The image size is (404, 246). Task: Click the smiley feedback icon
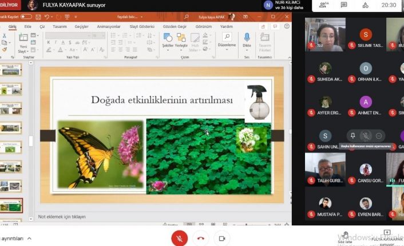coord(287,26)
